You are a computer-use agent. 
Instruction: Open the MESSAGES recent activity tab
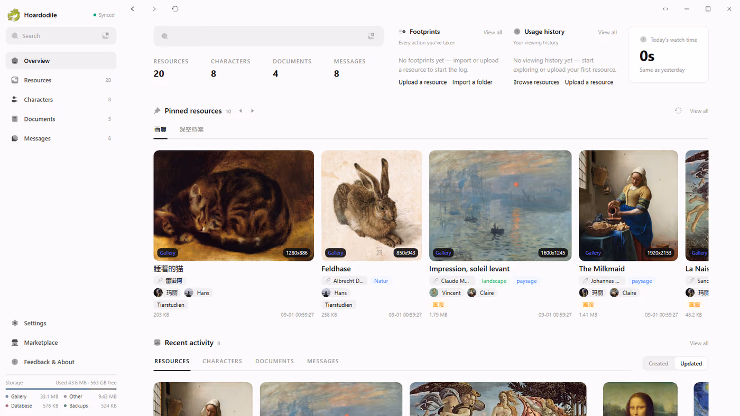click(x=323, y=361)
